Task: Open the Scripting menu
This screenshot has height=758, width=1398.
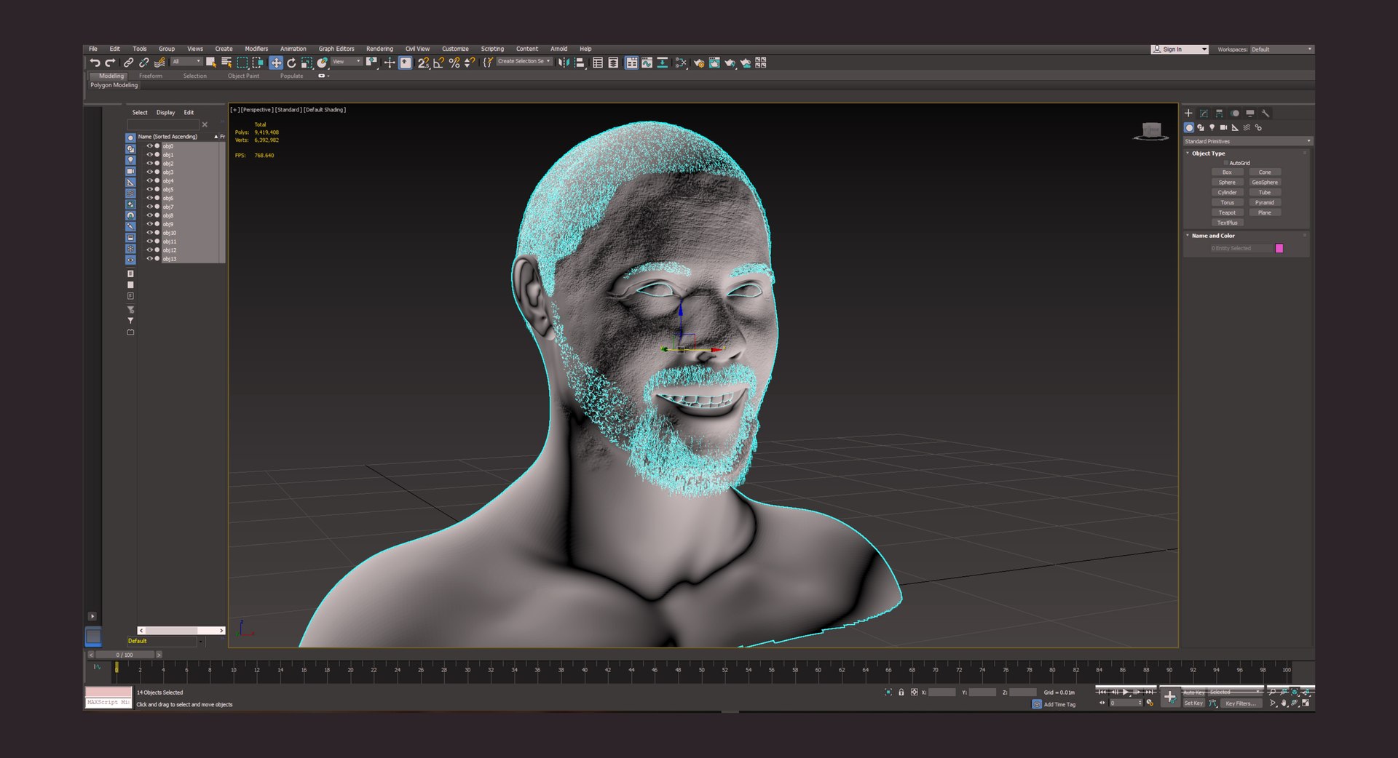Action: 492,49
